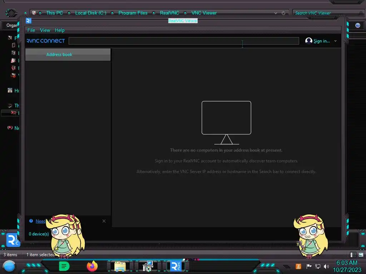366x274 pixels.
Task: Expand the breadcrumb dot before Program Files
Action: click(x=112, y=13)
